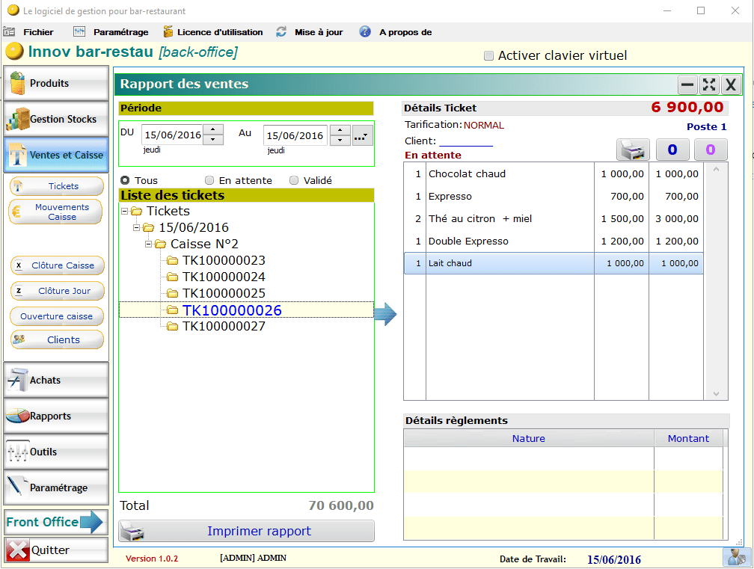Screen dimensions: 754x569
Task: Open the period options dropdown button
Action: click(362, 136)
